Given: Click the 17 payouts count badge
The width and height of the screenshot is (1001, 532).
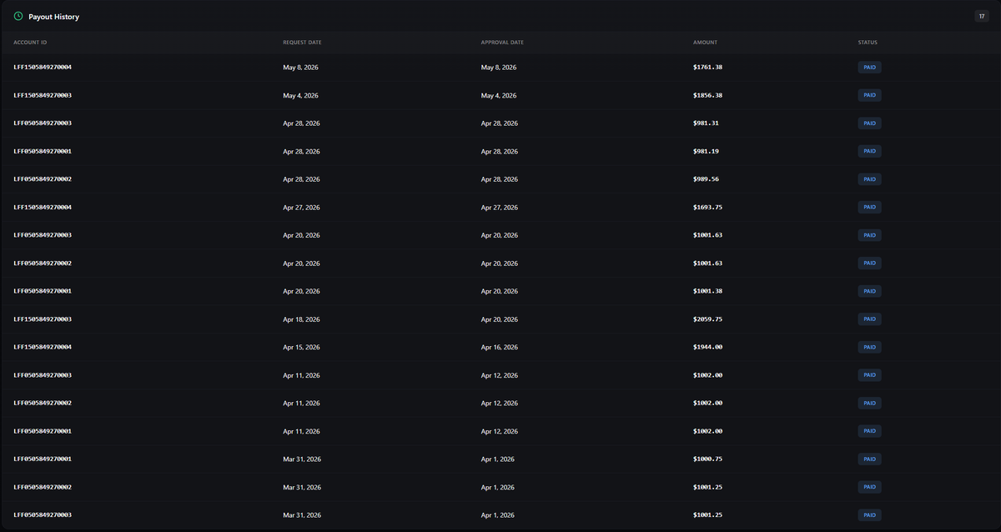Looking at the screenshot, I should pos(982,16).
